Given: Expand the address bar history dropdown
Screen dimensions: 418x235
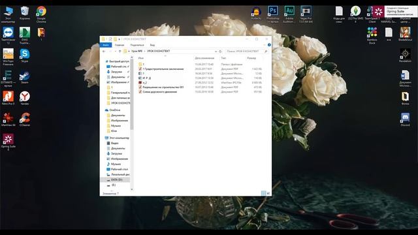Looking at the screenshot, I should (216, 51).
